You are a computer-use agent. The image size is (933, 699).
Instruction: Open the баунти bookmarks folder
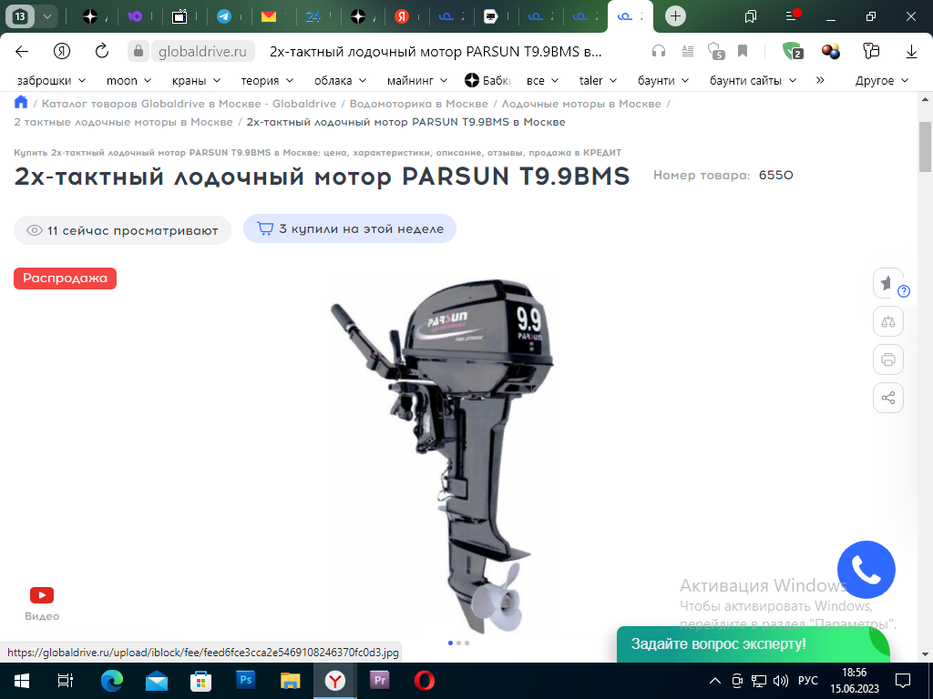(663, 80)
